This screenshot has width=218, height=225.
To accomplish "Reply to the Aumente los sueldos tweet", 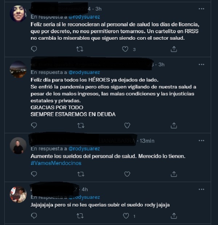I will (x=34, y=174).
